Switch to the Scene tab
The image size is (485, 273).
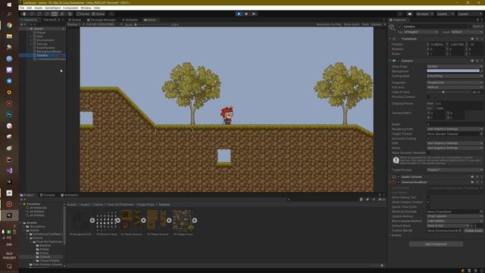tap(75, 20)
